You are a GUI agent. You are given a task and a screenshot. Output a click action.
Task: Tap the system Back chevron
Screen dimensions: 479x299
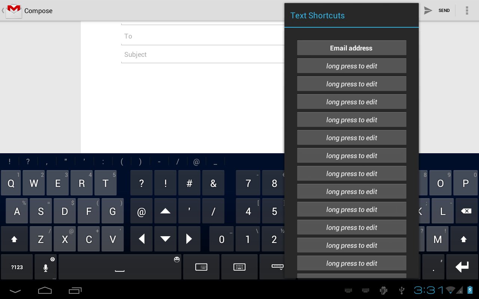(x=15, y=290)
